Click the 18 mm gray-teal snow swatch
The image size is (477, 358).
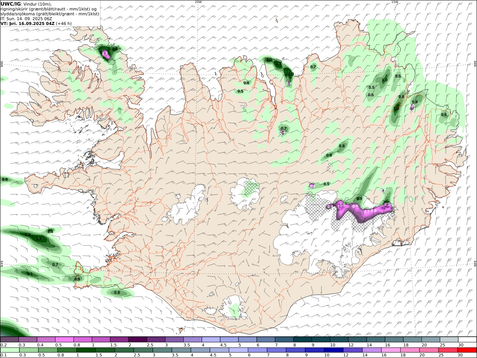click(x=412, y=340)
